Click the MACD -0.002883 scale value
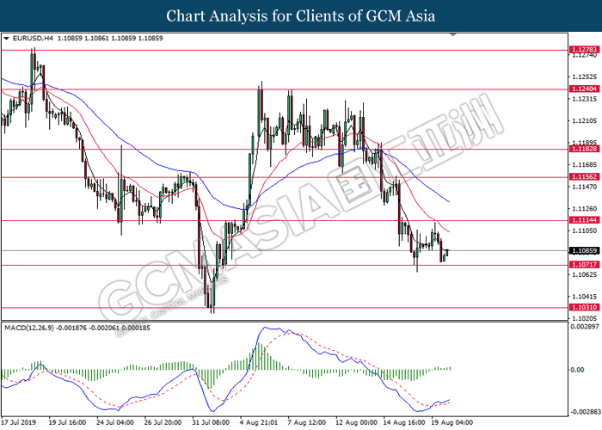Screen dimensions: 602x430 pyautogui.click(x=585, y=412)
